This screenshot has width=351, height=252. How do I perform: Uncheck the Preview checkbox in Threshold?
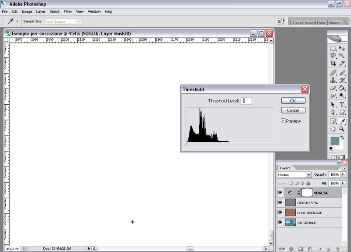coord(283,121)
